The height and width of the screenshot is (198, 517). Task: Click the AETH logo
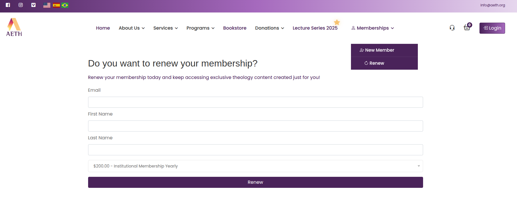coord(14,27)
